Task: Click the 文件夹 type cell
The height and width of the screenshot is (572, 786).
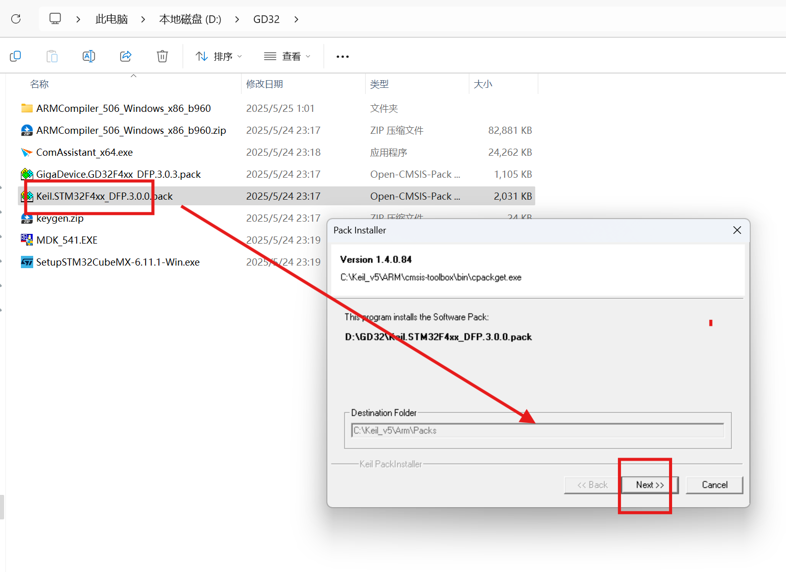Action: (384, 108)
